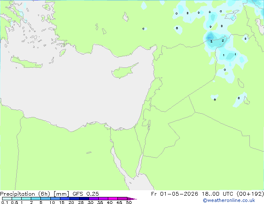Click the 15–20 mm legend color swatch

point(65,199)
